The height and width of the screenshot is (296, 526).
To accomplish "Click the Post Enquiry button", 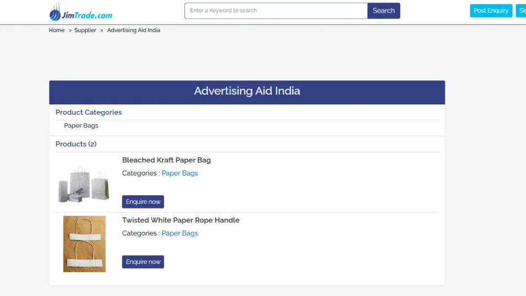I will [490, 10].
